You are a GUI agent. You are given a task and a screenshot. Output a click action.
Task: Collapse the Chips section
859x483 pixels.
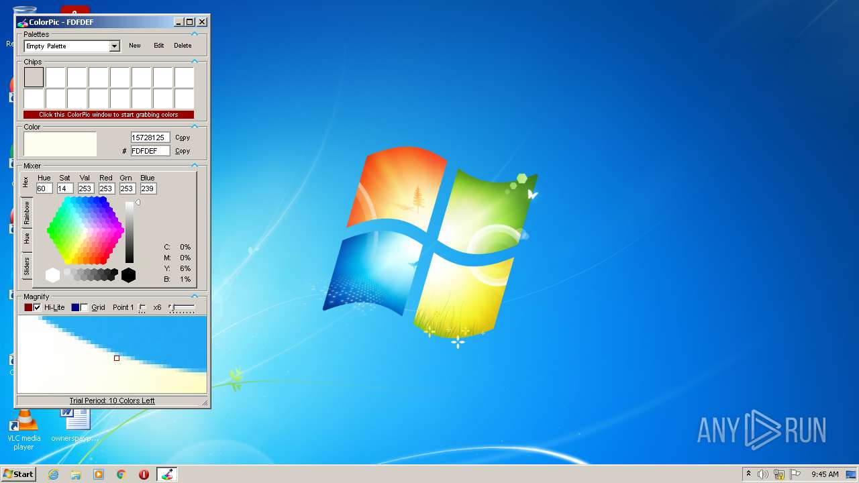(x=195, y=61)
